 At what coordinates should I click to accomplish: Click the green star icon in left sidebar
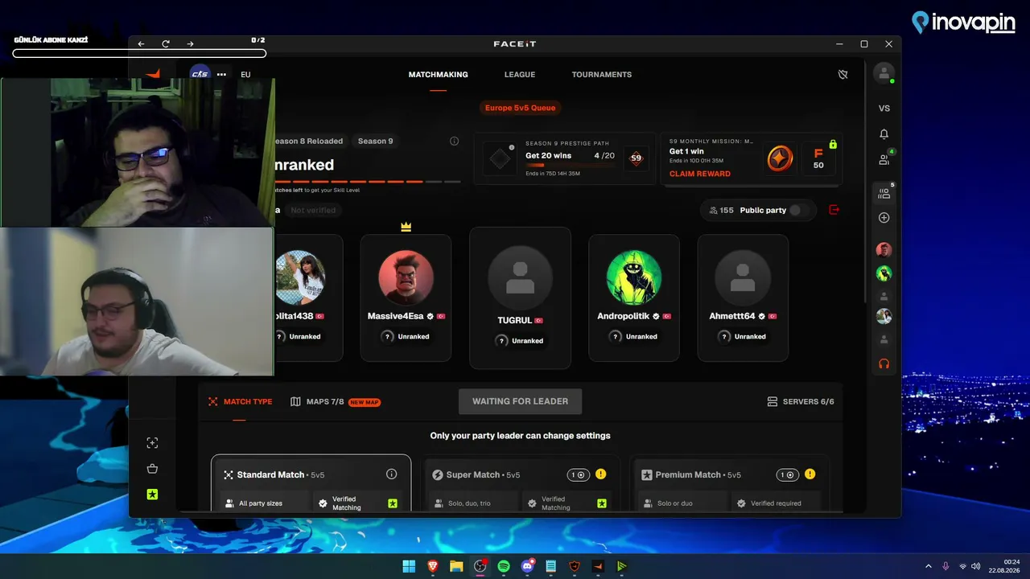click(x=152, y=495)
